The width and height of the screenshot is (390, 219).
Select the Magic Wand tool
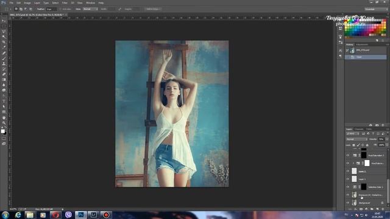[x=4, y=36]
